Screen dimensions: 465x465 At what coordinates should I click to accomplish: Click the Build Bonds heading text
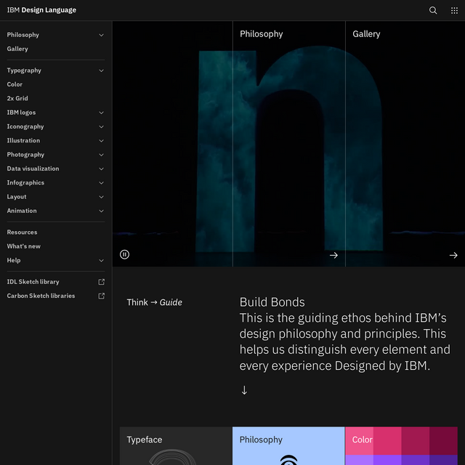(x=272, y=302)
